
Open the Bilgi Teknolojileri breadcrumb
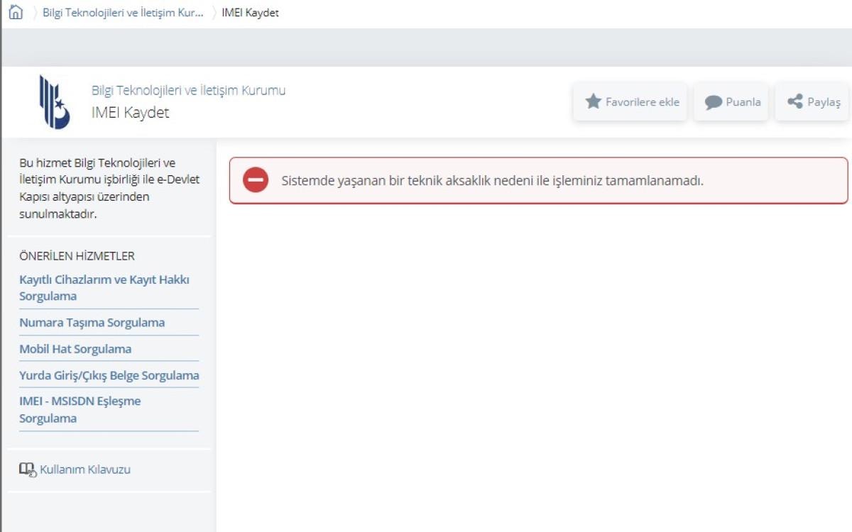pyautogui.click(x=122, y=13)
